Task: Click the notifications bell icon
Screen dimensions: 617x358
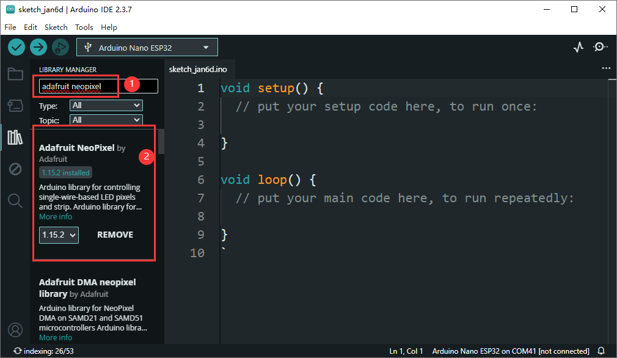Action: coord(601,351)
